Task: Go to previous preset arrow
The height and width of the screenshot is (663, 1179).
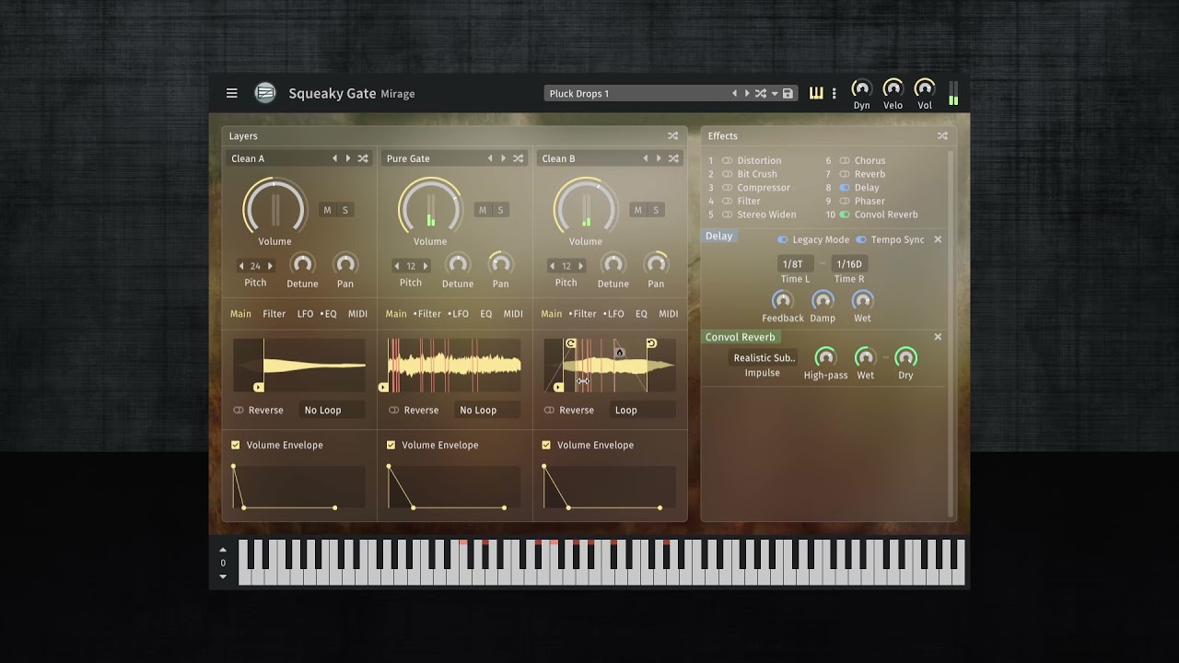Action: (734, 93)
